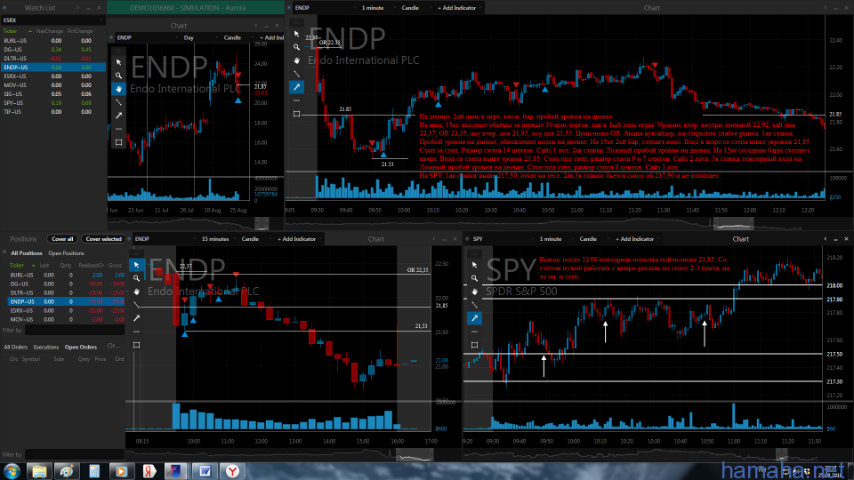This screenshot has height=480, width=854.
Task: Switch to All Orders tab
Action: (16, 347)
